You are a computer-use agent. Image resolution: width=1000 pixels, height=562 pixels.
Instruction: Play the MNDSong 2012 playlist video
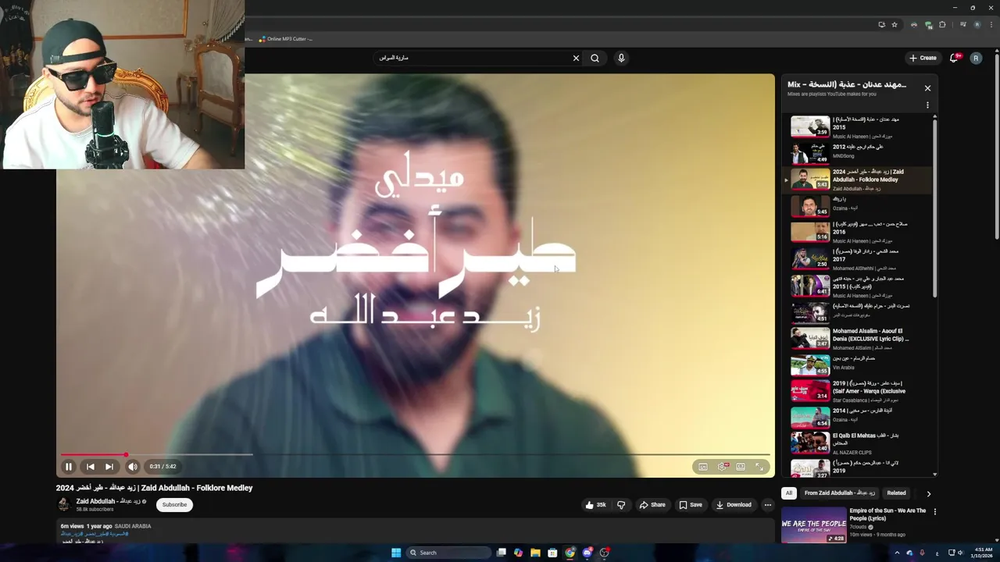point(858,152)
